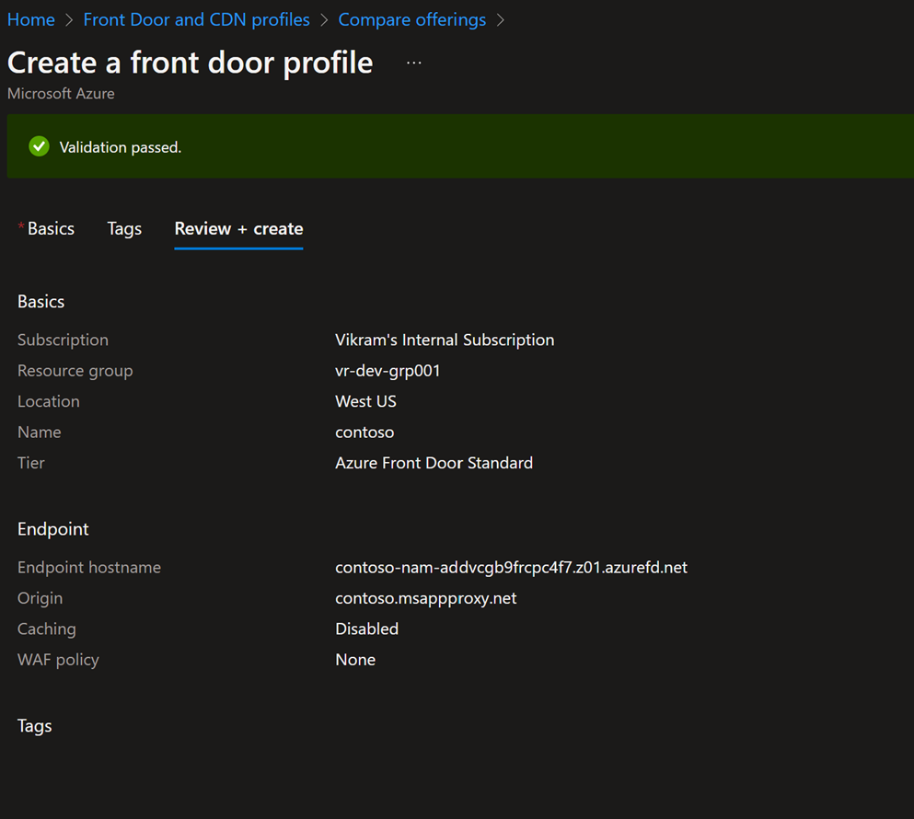Navigate back to Compare offerings
Viewport: 914px width, 819px height.
(411, 19)
